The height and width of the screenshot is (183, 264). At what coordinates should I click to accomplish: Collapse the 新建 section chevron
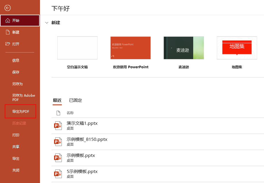pos(47,23)
